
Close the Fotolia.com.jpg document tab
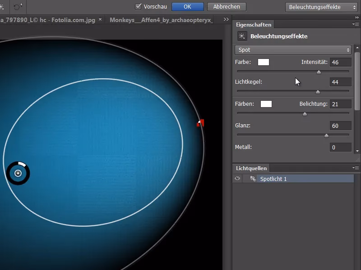tap(100, 20)
